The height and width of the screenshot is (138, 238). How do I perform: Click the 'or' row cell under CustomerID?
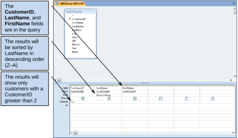(83, 105)
